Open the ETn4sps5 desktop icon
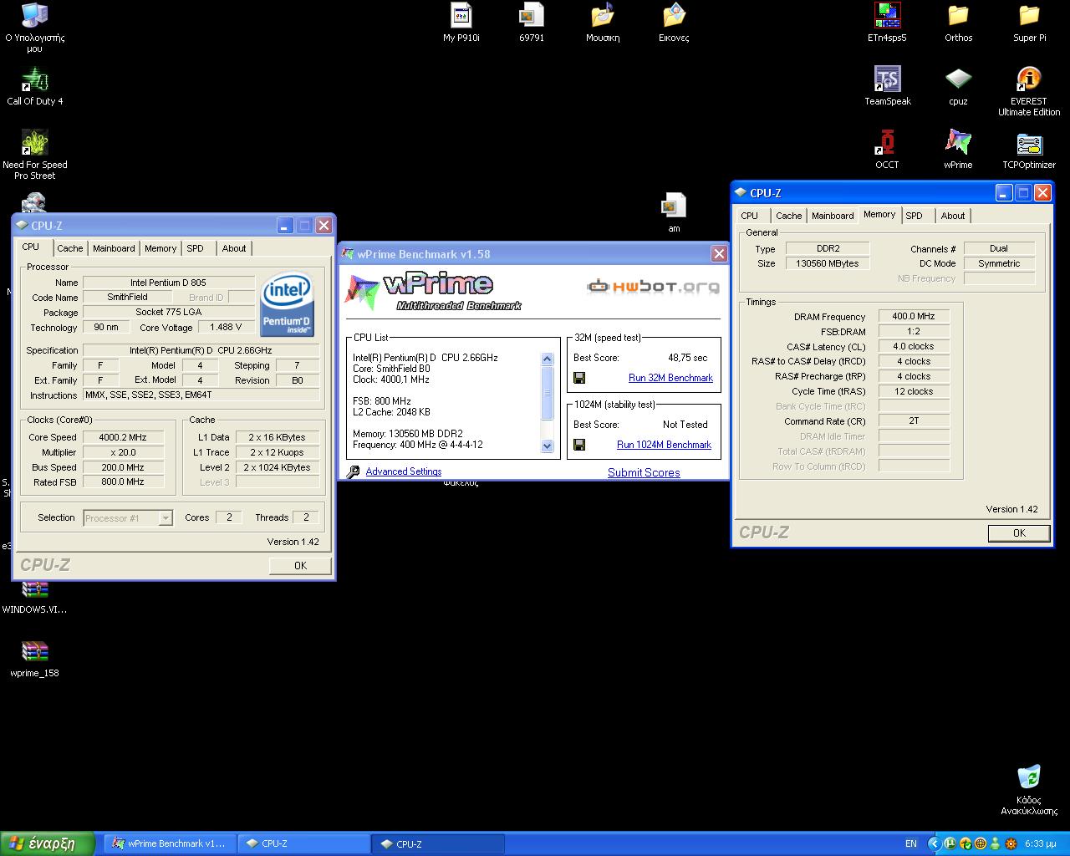This screenshot has width=1070, height=856. pos(887,23)
